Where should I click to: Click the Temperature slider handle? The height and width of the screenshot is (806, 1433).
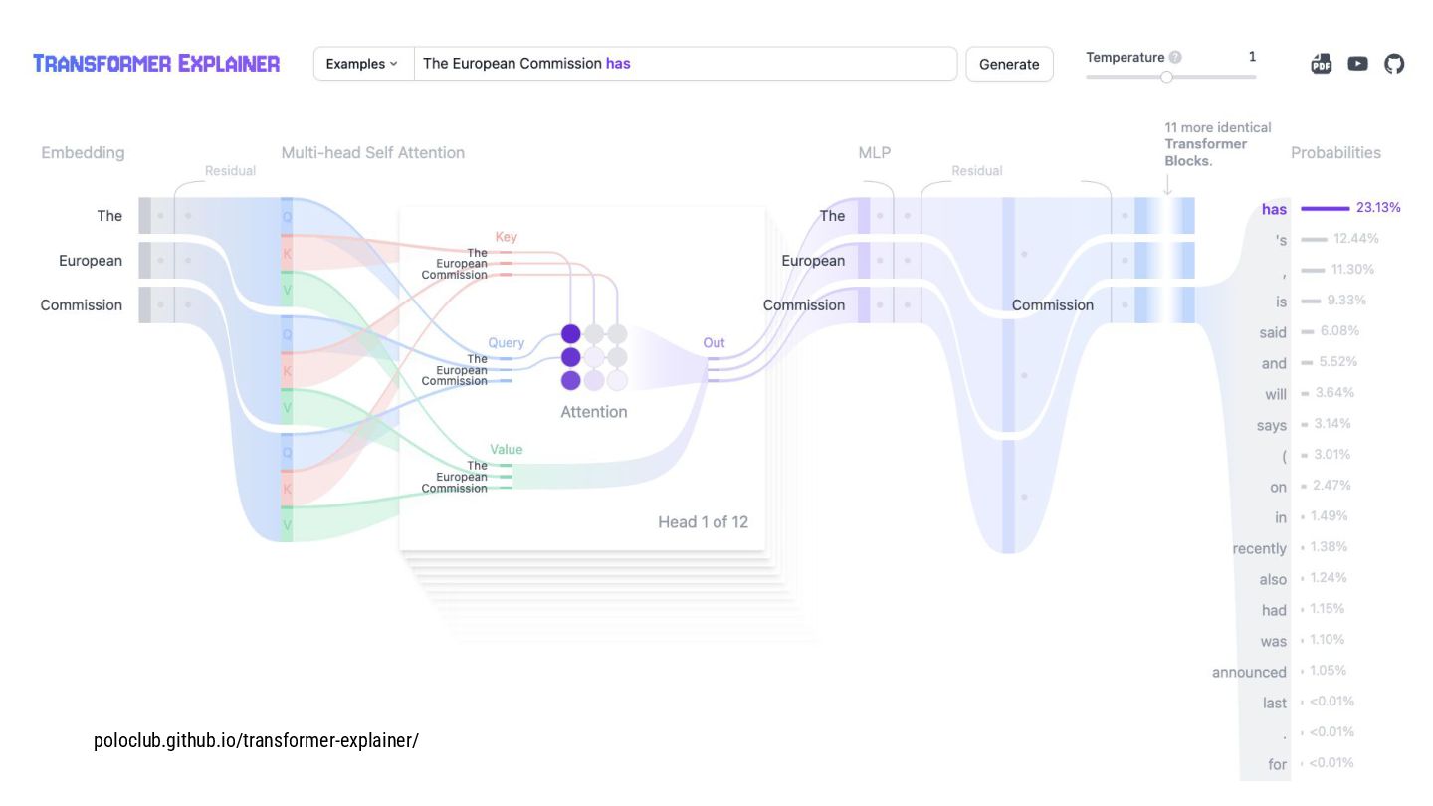click(x=1166, y=77)
